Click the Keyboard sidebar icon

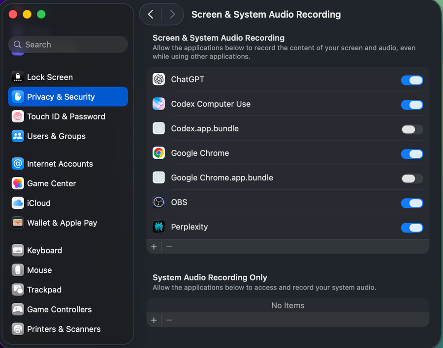tap(18, 250)
